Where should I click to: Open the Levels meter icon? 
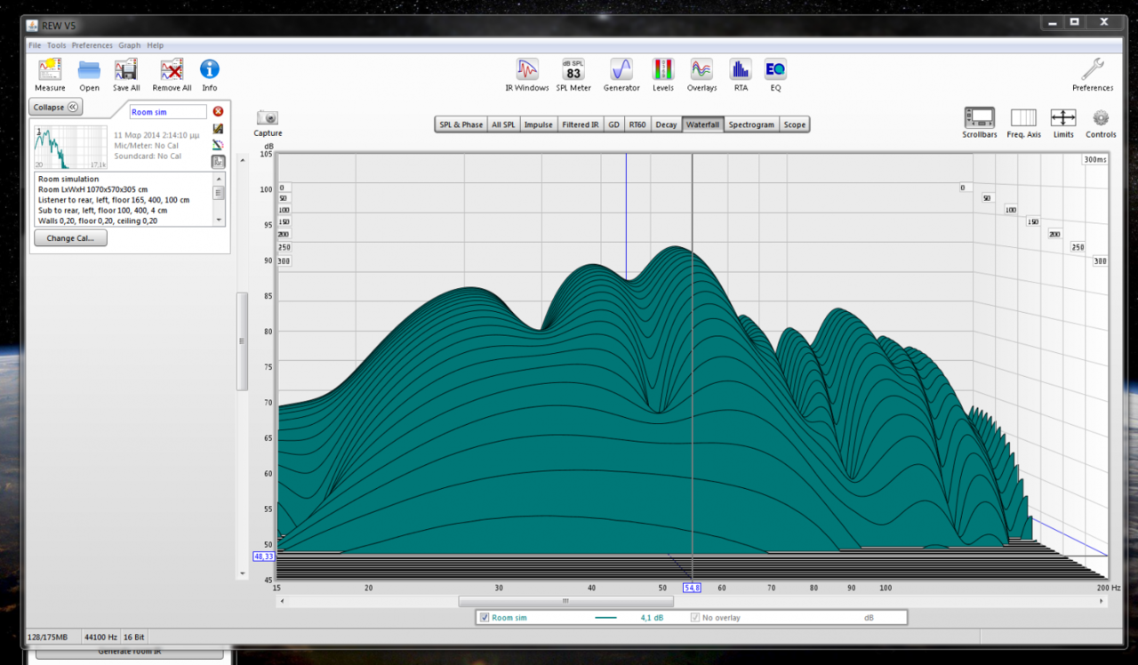662,70
